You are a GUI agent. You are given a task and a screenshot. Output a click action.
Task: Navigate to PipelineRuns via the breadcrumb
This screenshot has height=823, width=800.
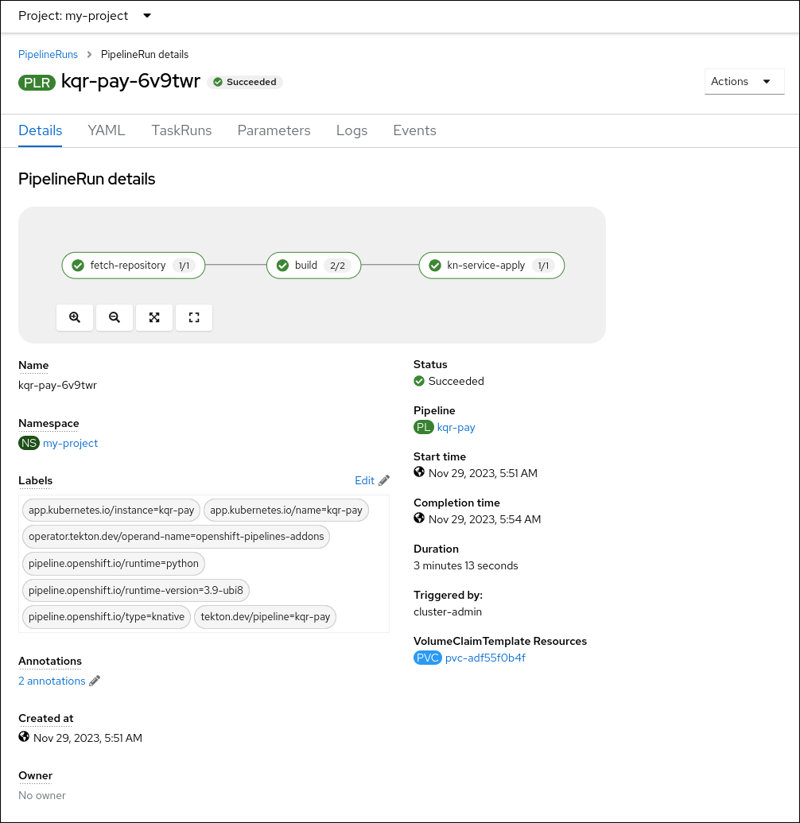(48, 54)
